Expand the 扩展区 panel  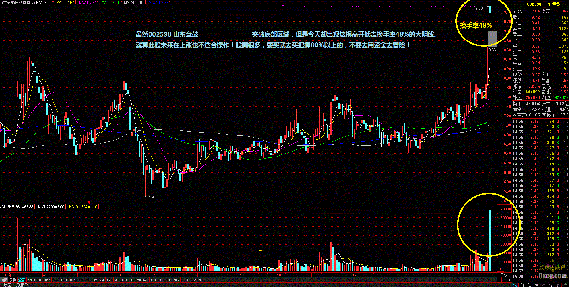pos(6,285)
